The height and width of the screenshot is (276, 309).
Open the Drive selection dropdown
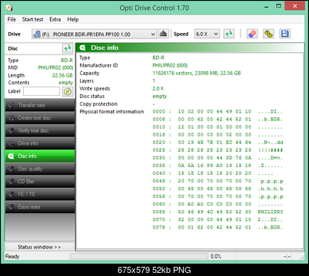coord(94,34)
